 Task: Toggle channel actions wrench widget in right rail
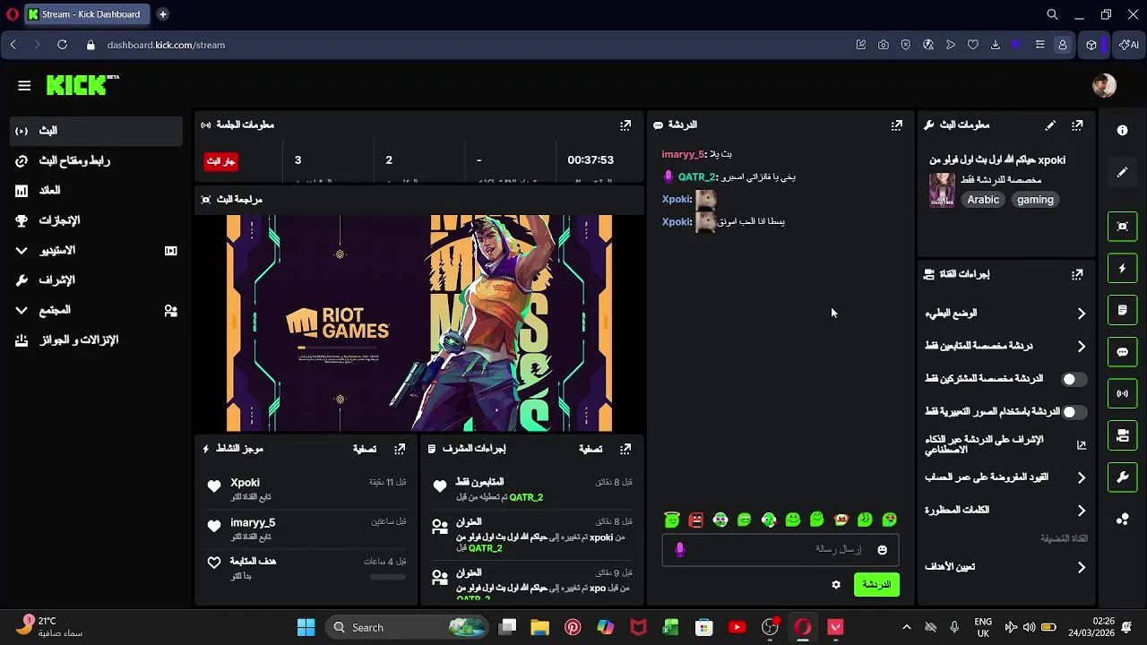[x=1122, y=477]
